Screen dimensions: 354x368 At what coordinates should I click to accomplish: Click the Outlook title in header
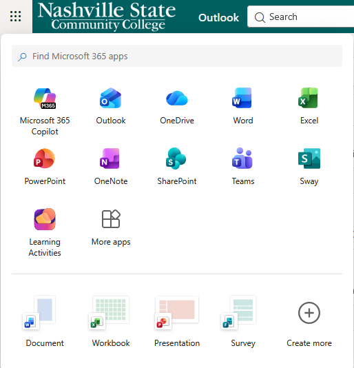coord(218,18)
